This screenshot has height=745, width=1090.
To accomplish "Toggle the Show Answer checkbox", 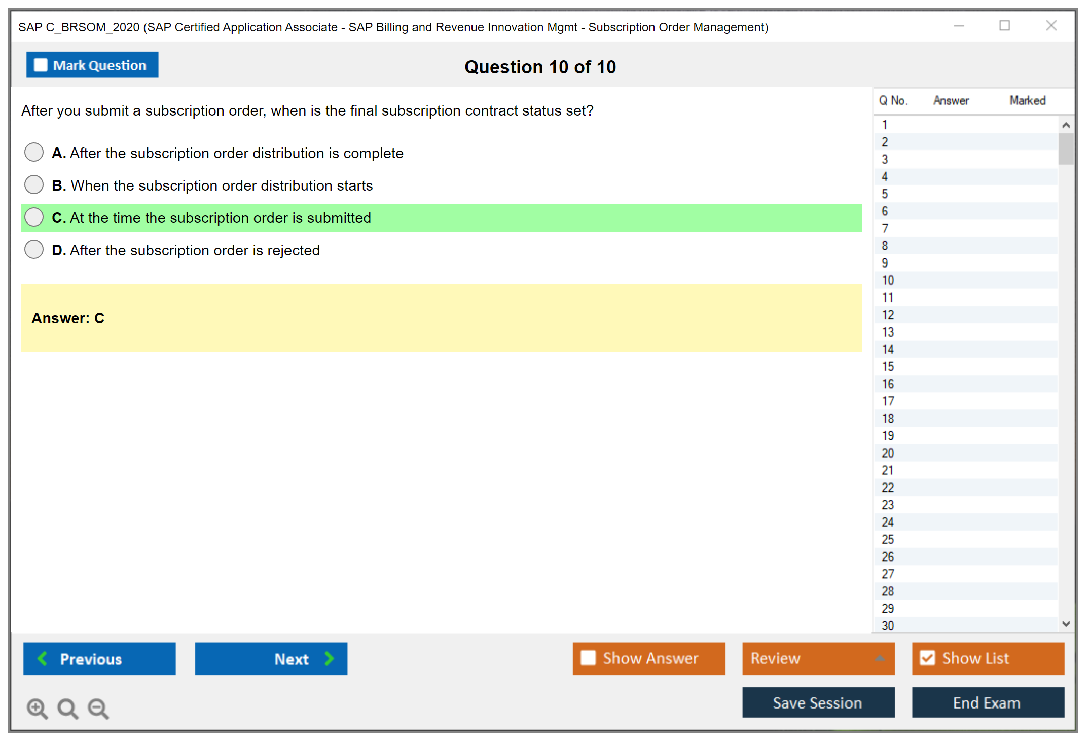I will [588, 658].
